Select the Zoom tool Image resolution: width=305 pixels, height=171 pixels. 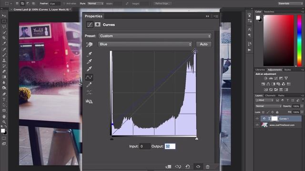coord(4,122)
